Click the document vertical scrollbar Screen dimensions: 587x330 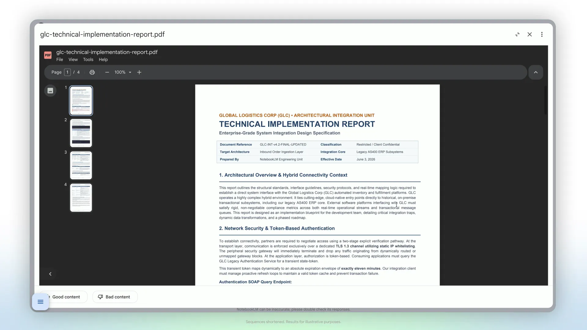coord(545,100)
